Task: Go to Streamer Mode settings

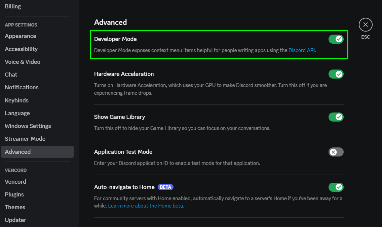Action: (25, 139)
